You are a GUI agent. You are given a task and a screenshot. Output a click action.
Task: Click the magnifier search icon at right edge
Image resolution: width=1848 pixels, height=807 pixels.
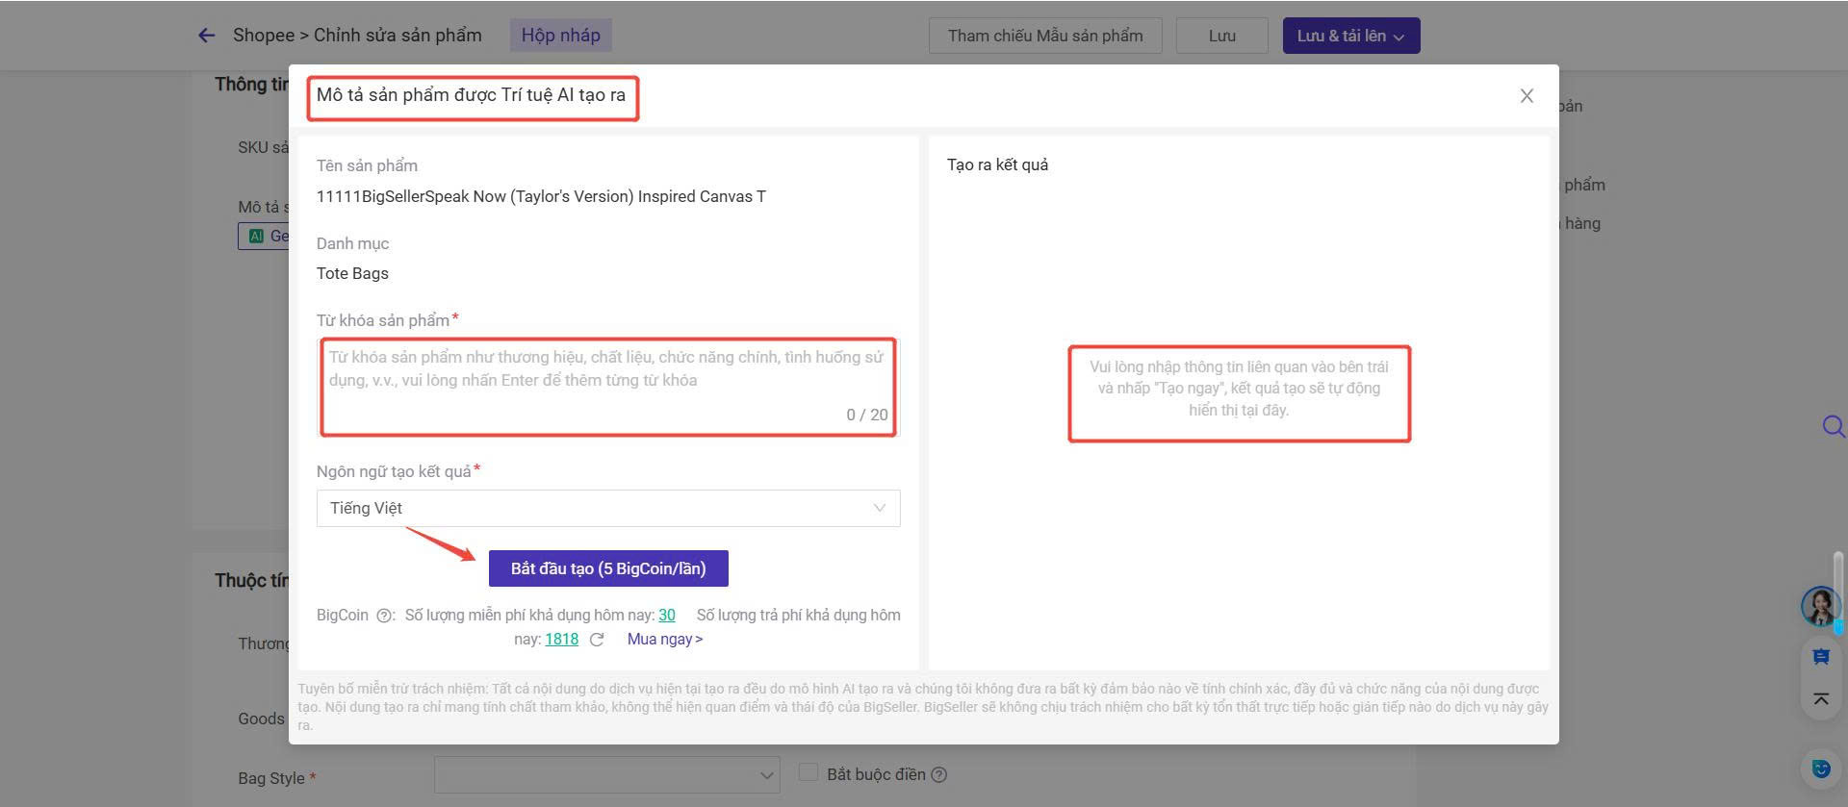tap(1833, 426)
